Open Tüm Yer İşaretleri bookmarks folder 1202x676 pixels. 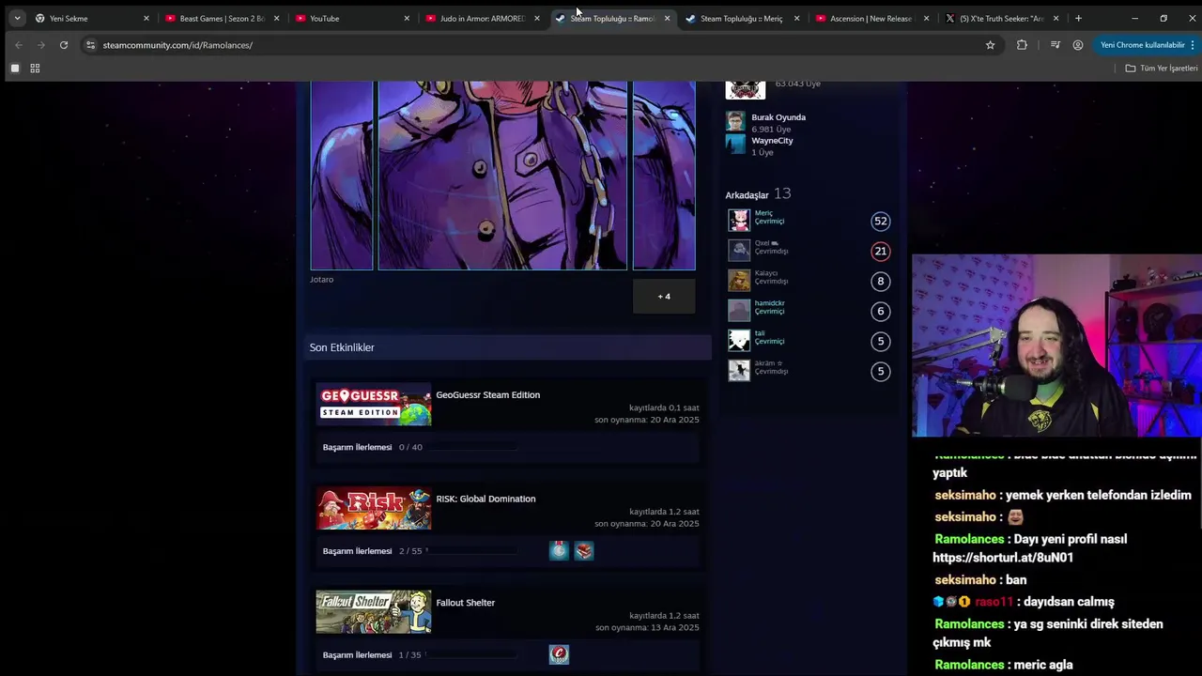click(x=1162, y=69)
